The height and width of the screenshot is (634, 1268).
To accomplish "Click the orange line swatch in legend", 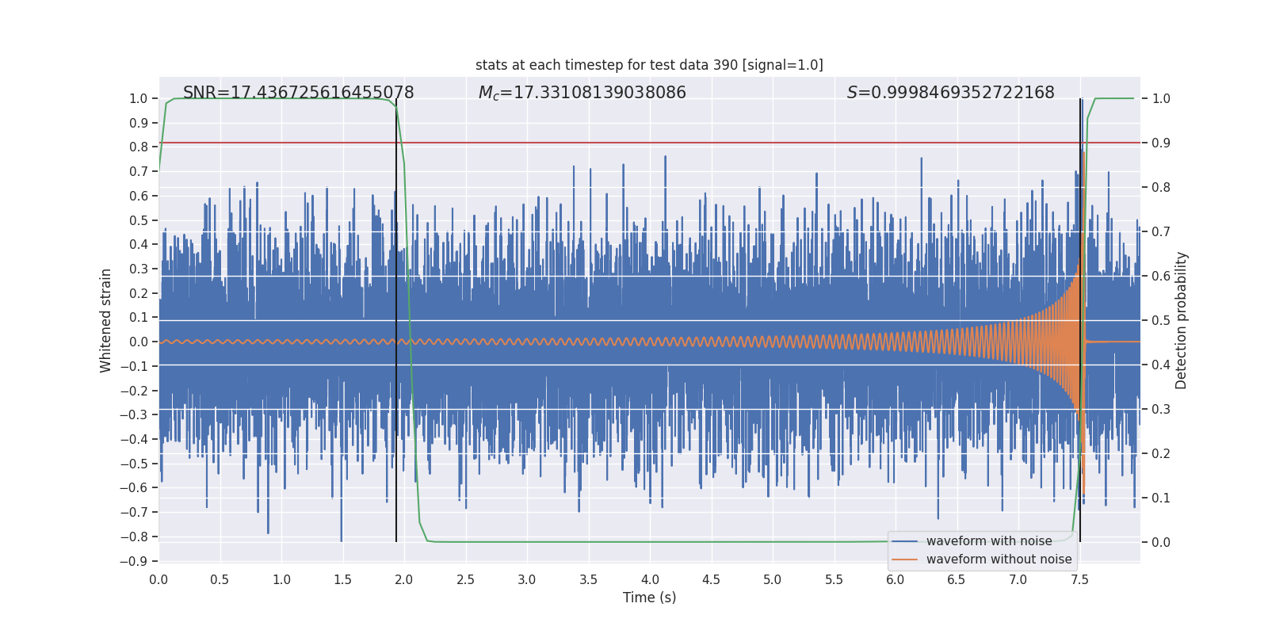I will 904,560.
